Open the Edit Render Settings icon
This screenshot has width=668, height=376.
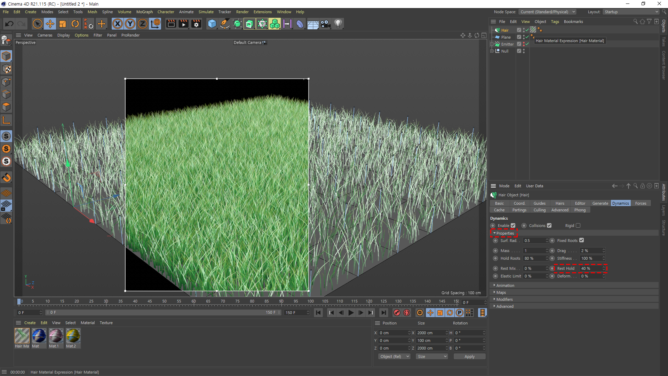196,24
